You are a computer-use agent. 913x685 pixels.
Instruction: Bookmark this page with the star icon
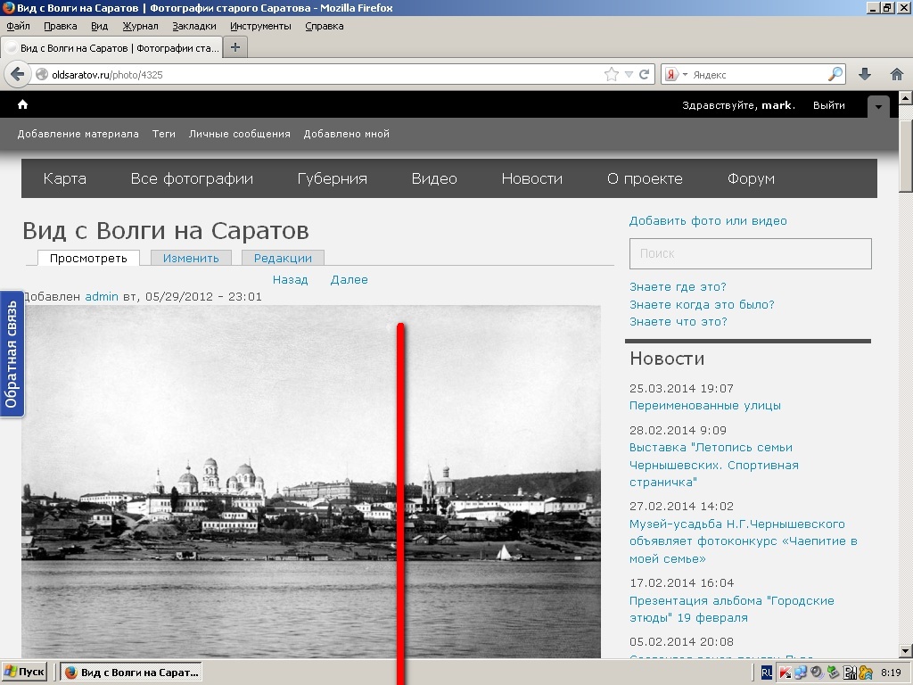pos(612,75)
